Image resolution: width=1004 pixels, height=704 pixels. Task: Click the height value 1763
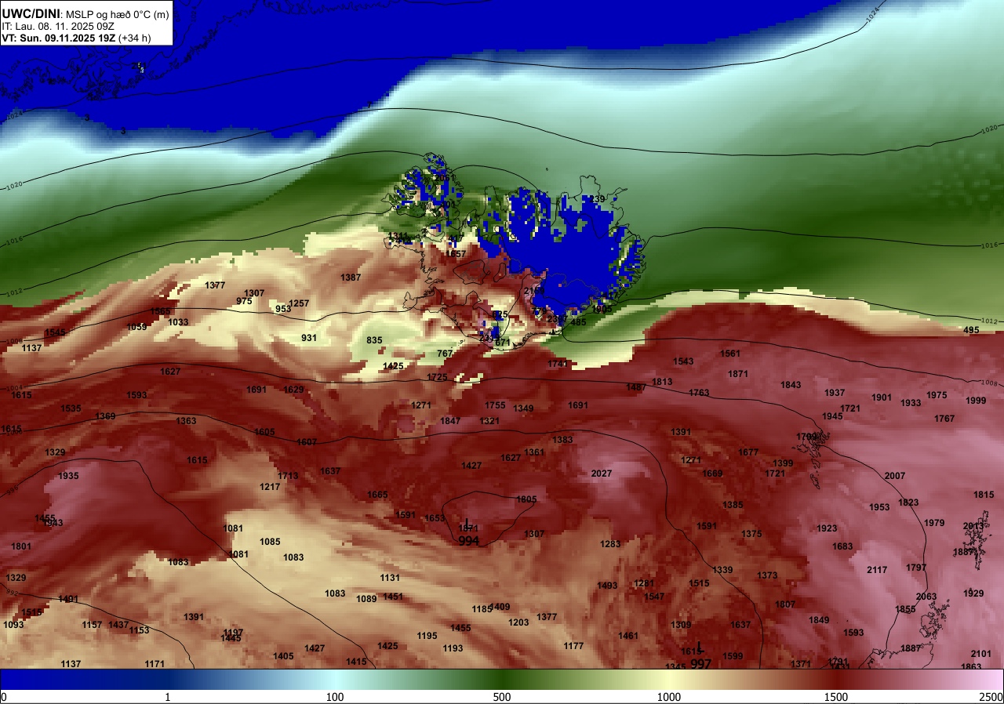[699, 393]
